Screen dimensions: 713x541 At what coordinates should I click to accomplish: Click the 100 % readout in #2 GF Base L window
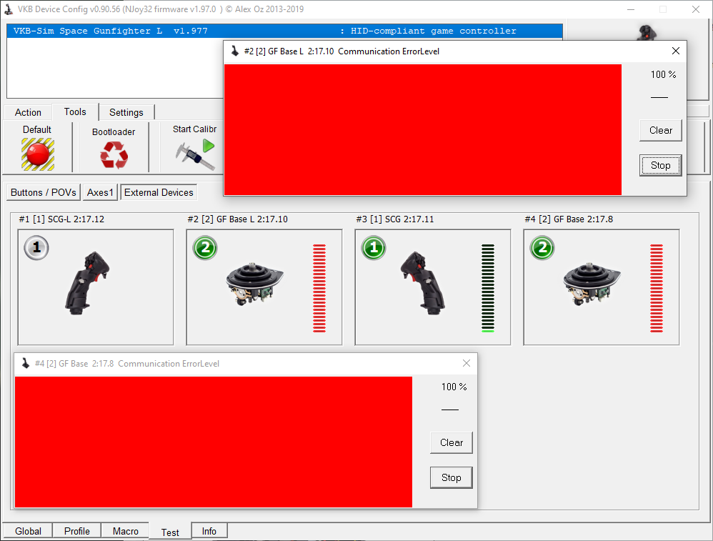click(x=663, y=74)
